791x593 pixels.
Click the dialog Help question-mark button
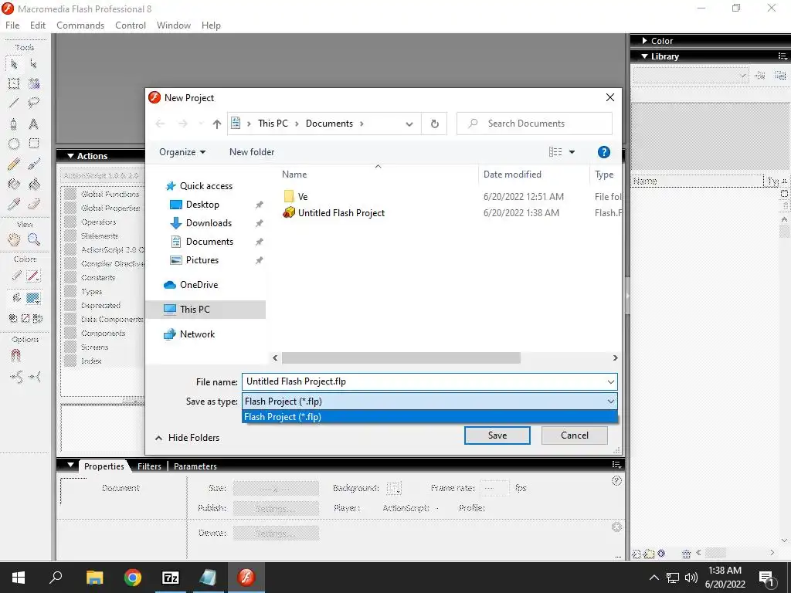(604, 152)
